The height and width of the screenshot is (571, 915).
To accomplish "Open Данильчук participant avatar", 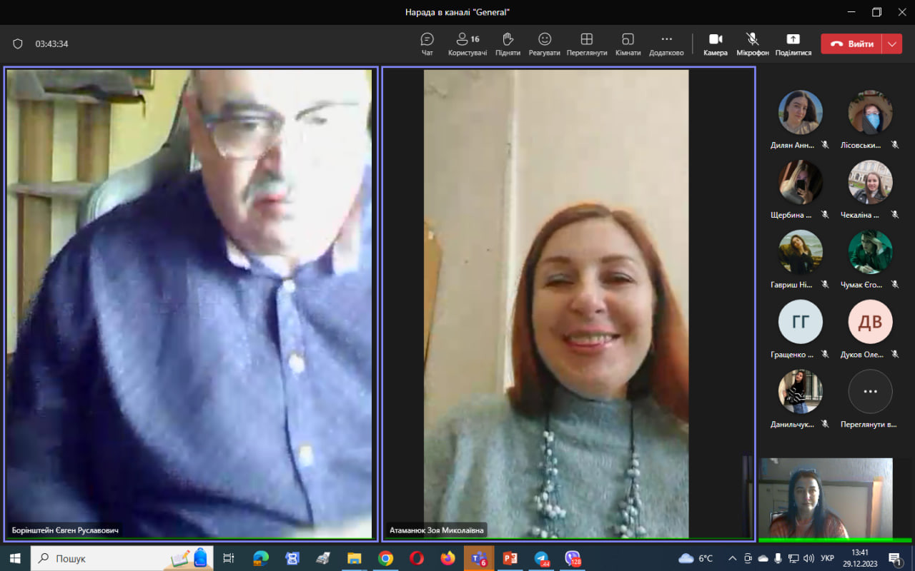I will [x=801, y=392].
